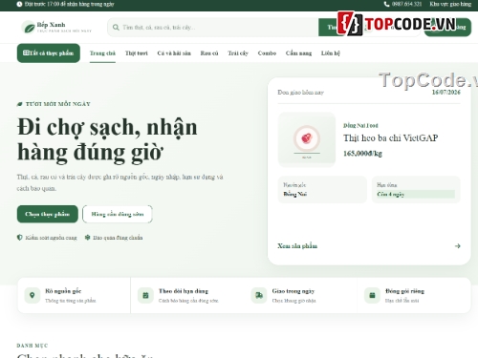
Task: Click the search magnifier icon
Action: 116,28
